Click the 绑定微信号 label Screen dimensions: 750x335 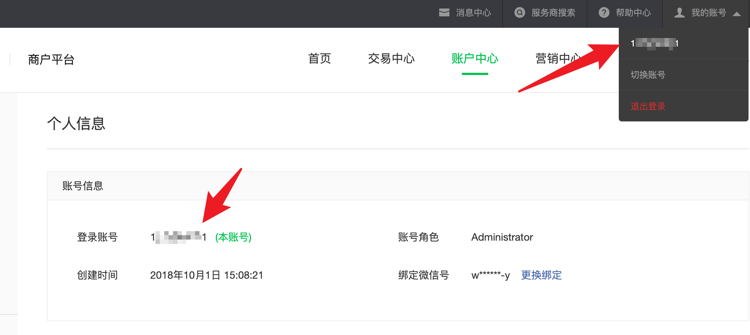point(424,275)
